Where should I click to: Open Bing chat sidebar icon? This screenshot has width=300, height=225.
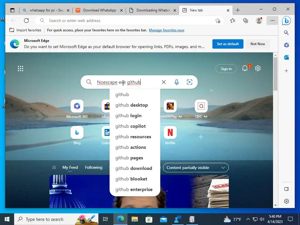pyautogui.click(x=287, y=21)
